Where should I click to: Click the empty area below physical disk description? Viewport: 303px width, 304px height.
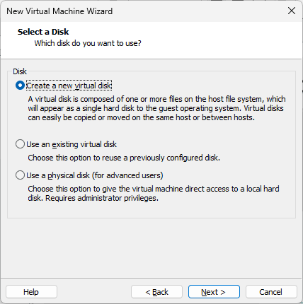(151, 210)
